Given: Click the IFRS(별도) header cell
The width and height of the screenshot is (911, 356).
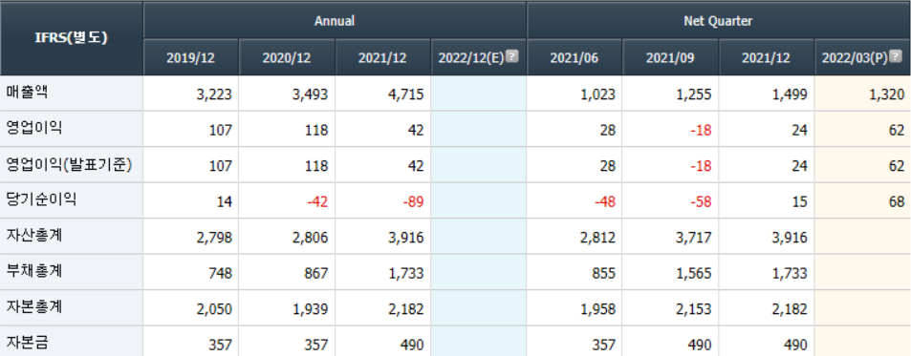Looking at the screenshot, I should 72,38.
